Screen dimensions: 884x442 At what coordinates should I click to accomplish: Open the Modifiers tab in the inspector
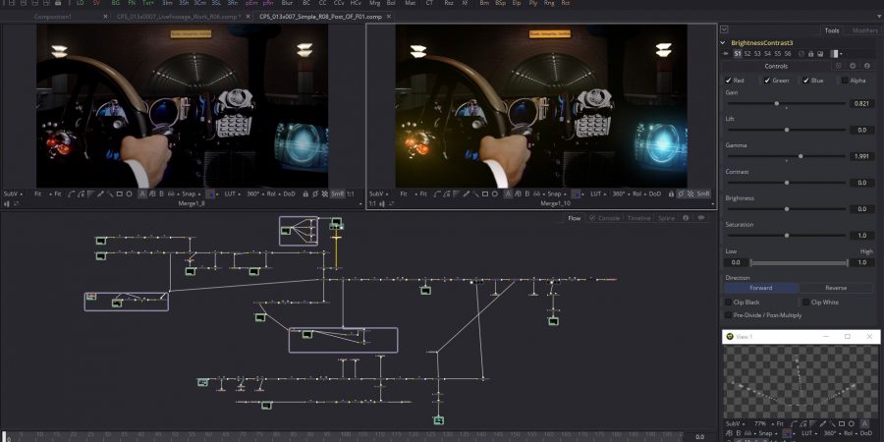pyautogui.click(x=864, y=30)
